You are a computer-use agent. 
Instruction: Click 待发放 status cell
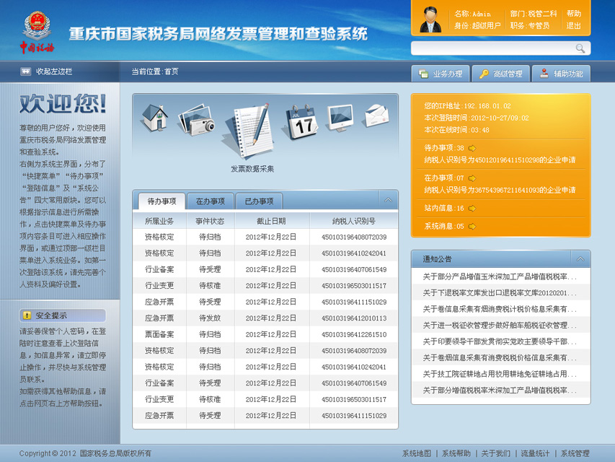point(210,318)
